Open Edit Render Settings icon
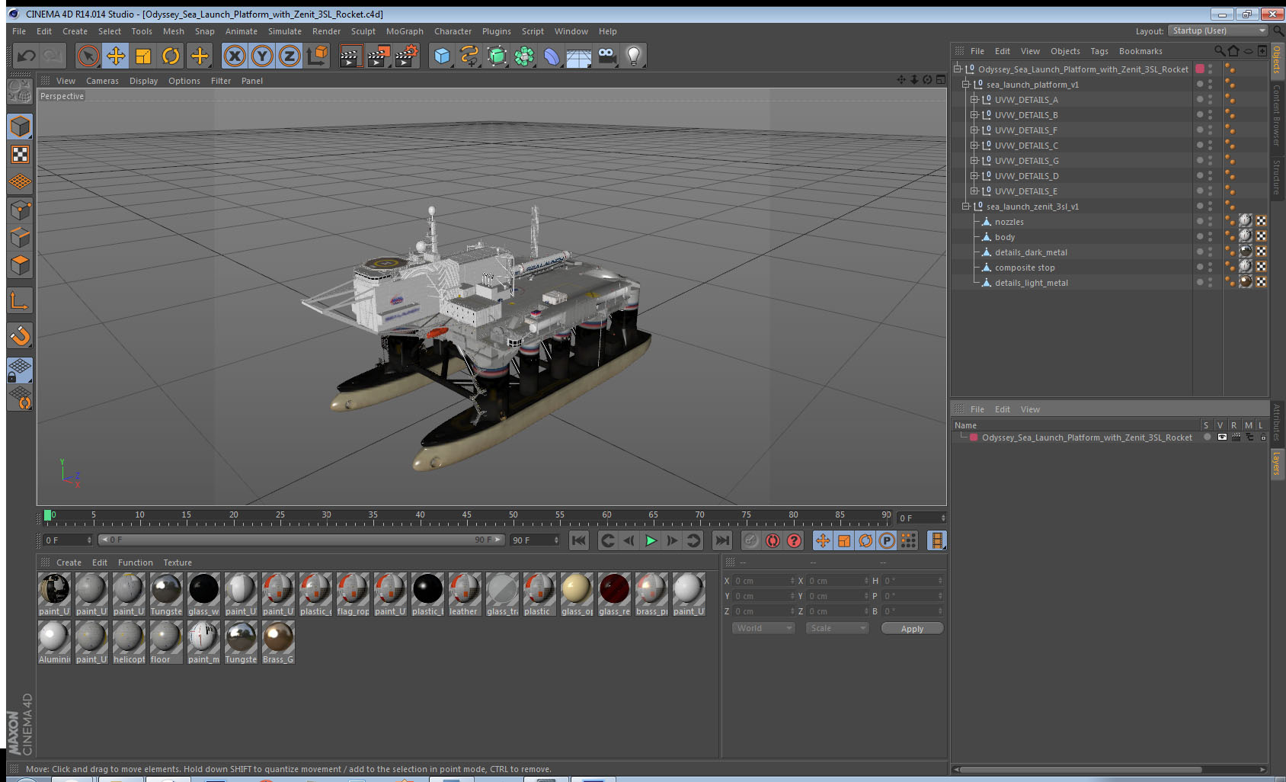Viewport: 1286px width, 782px height. (x=406, y=56)
